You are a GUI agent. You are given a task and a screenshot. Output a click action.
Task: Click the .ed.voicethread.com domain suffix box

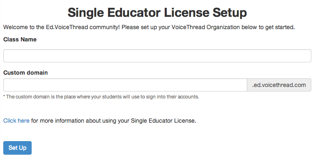pyautogui.click(x=279, y=85)
